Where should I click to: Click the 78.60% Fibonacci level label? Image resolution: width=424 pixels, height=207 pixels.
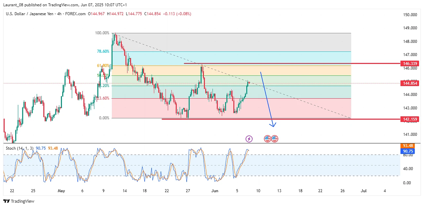103,51
